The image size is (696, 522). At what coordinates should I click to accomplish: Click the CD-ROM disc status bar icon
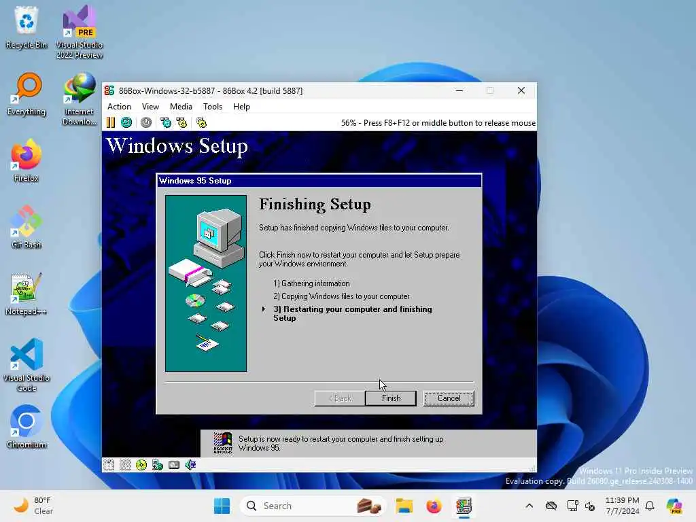[141, 465]
